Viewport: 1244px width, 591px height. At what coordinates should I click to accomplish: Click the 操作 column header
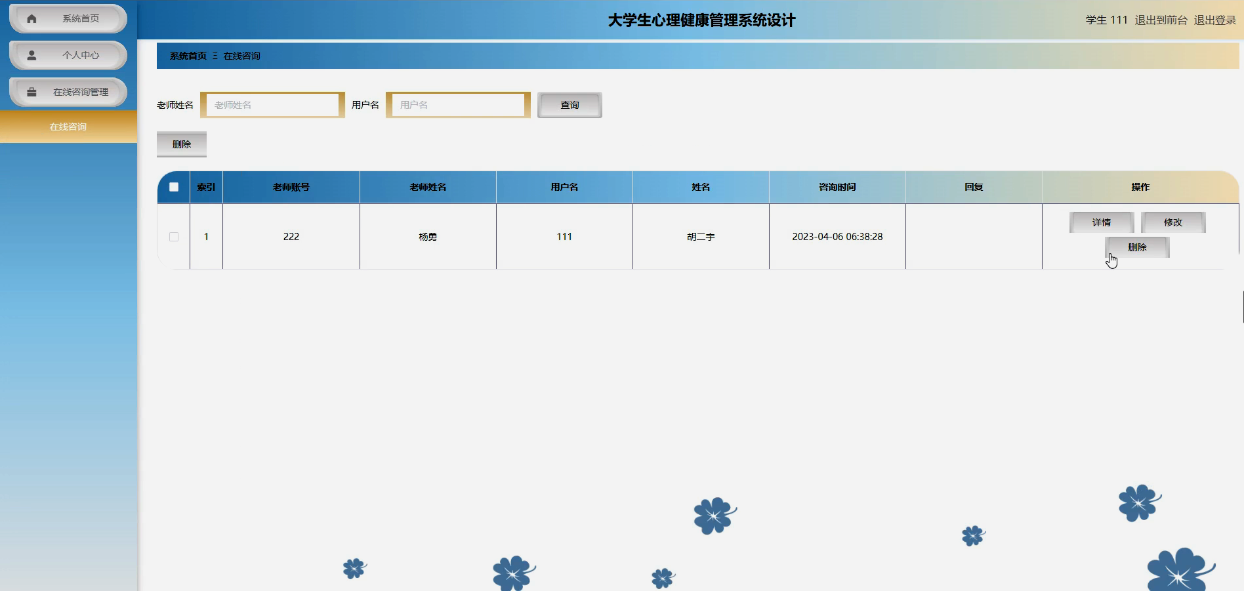coord(1140,187)
